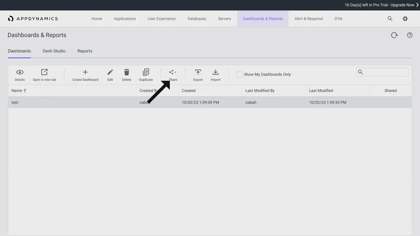The image size is (420, 236).
Task: Duplicate the dashboard using the Duplicate icon
Action: point(146,75)
